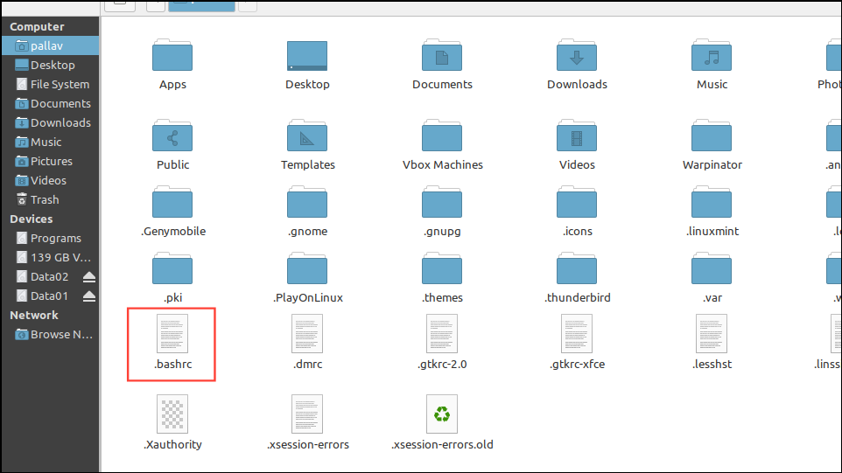Open the 139 GB Volume device
The image size is (842, 473).
(x=51, y=257)
